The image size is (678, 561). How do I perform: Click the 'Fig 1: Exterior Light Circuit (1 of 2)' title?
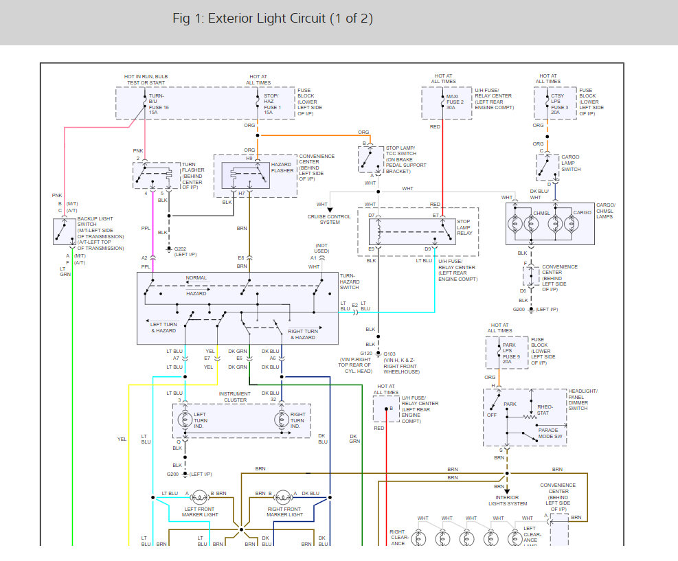pyautogui.click(x=273, y=19)
